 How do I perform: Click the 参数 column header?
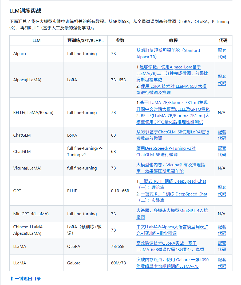pyautogui.click(x=120, y=40)
